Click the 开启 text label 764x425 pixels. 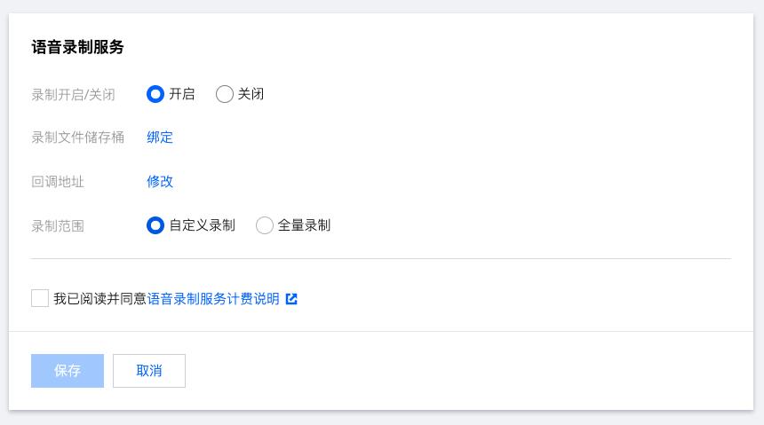pyautogui.click(x=182, y=94)
